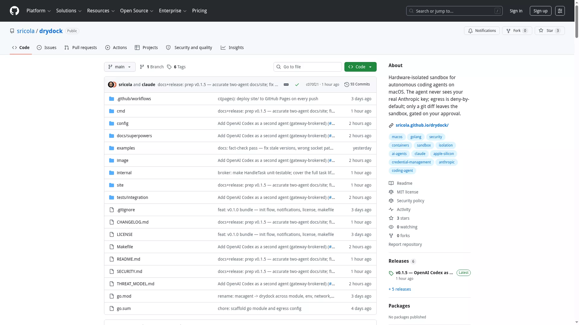Click sricola avatar in commit bar
Screen dimensions: 579x325
click(x=111, y=85)
